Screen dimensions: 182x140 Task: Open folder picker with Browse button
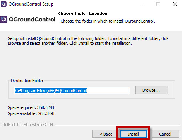tap(152, 90)
